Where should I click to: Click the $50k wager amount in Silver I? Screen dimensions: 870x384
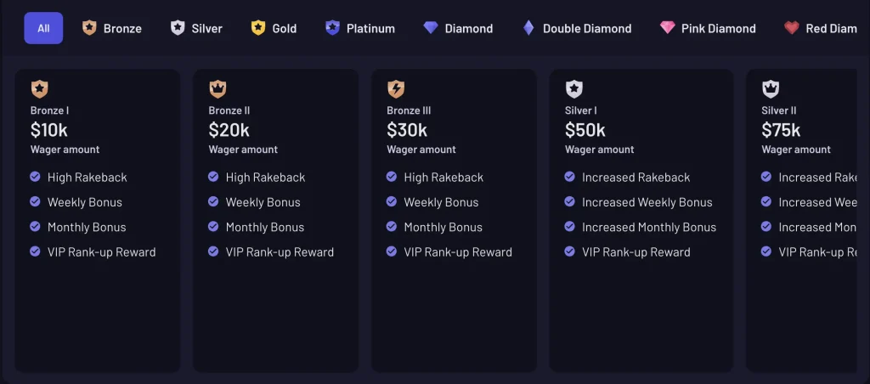click(x=585, y=130)
